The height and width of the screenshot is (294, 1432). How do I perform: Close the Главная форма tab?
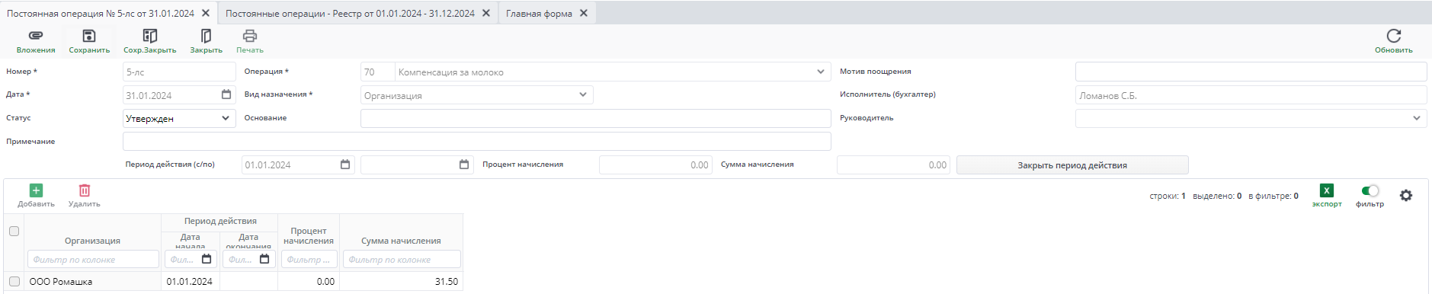584,13
